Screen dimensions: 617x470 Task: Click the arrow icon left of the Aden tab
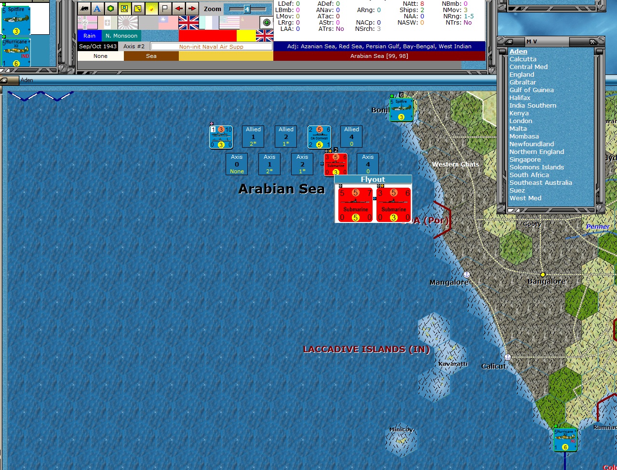tap(3, 80)
